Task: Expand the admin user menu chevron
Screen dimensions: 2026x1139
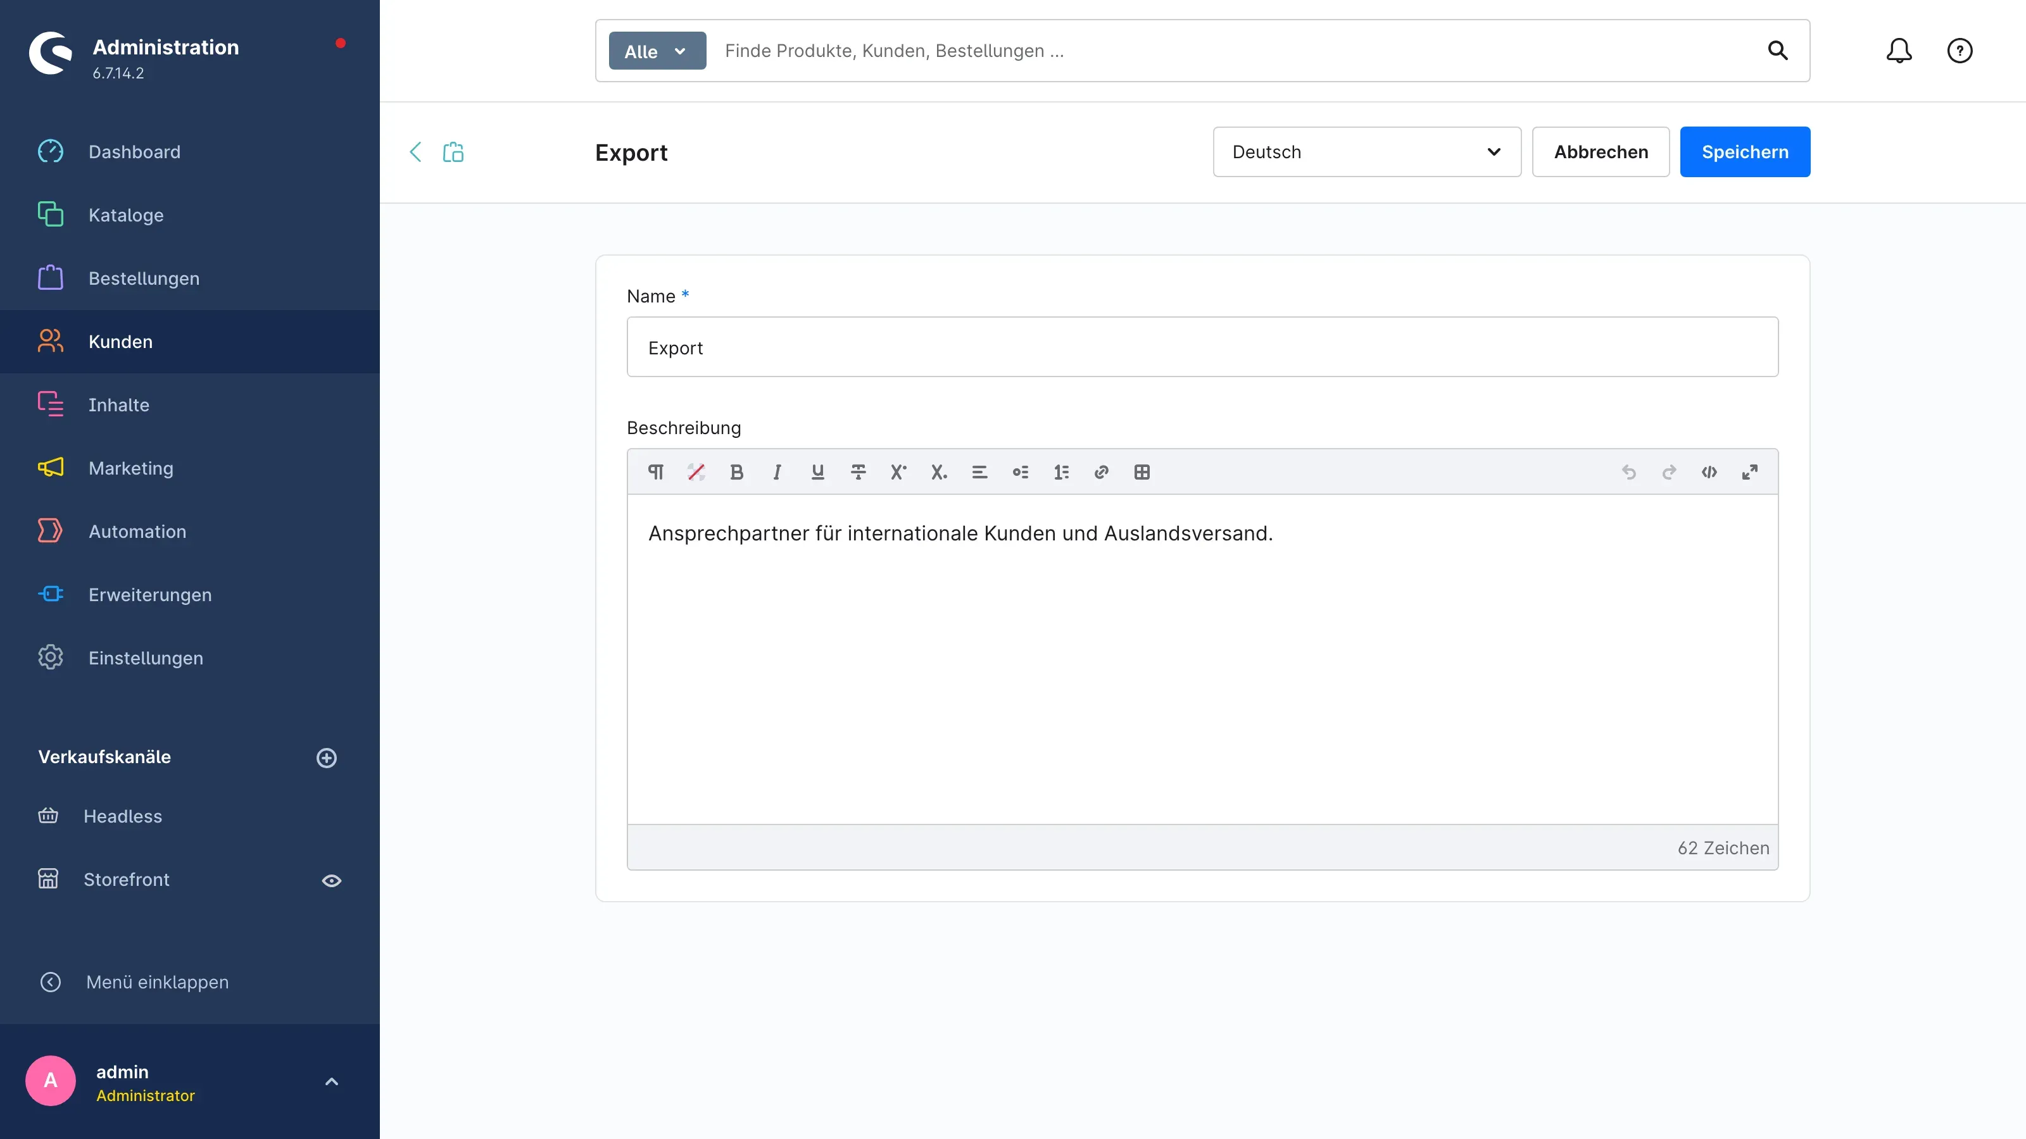Action: 331,1081
